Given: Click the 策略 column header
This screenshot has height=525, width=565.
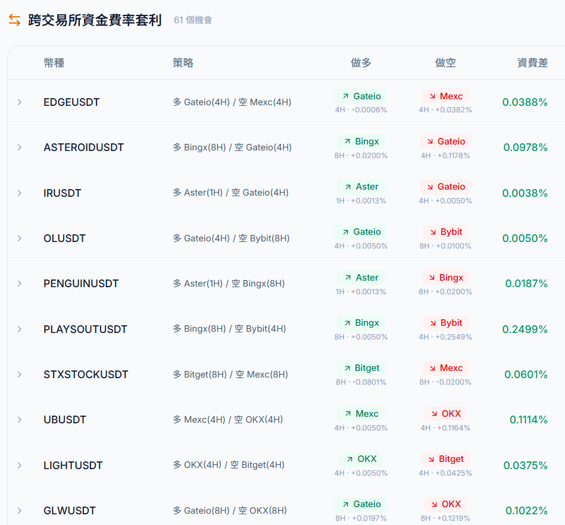Looking at the screenshot, I should point(183,62).
